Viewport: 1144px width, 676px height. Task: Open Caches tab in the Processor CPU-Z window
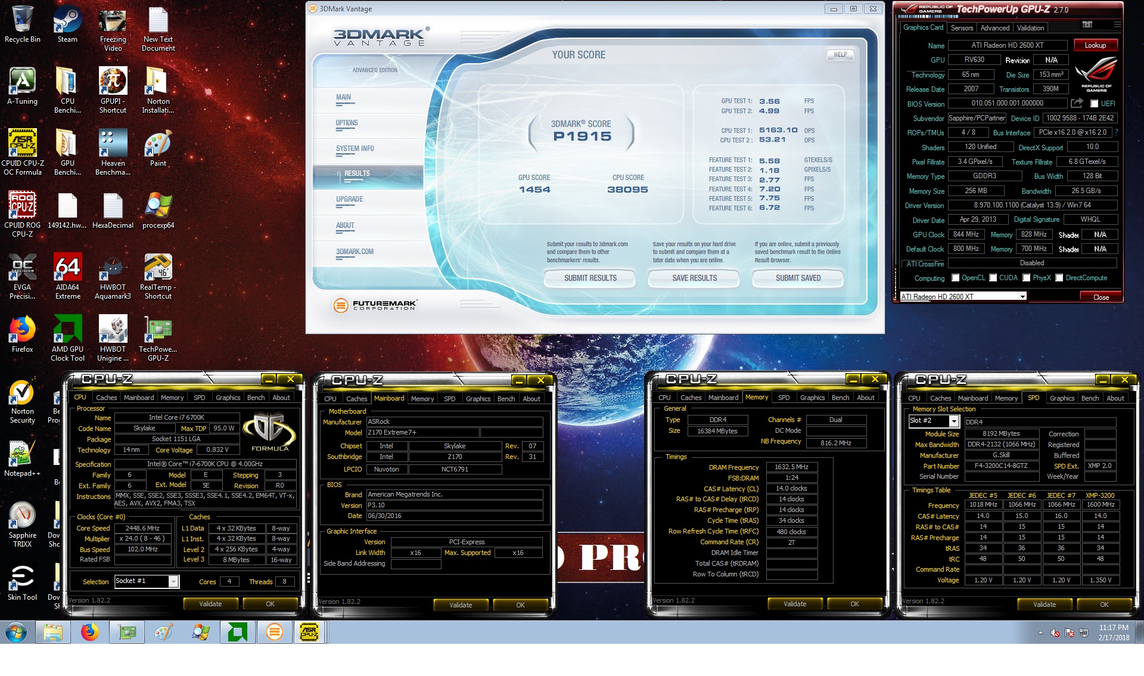click(107, 397)
